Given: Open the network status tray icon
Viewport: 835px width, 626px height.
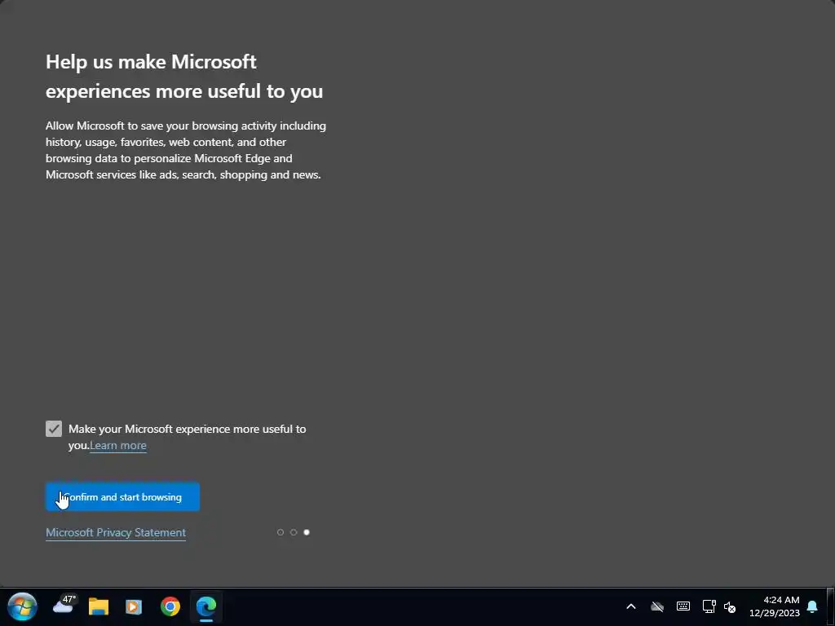Looking at the screenshot, I should [x=709, y=606].
